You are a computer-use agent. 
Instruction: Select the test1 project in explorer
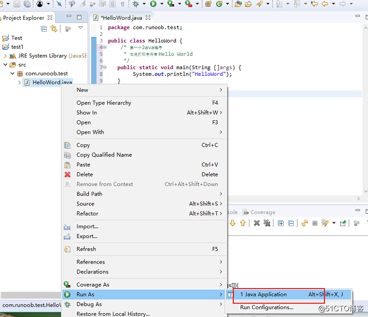13,47
